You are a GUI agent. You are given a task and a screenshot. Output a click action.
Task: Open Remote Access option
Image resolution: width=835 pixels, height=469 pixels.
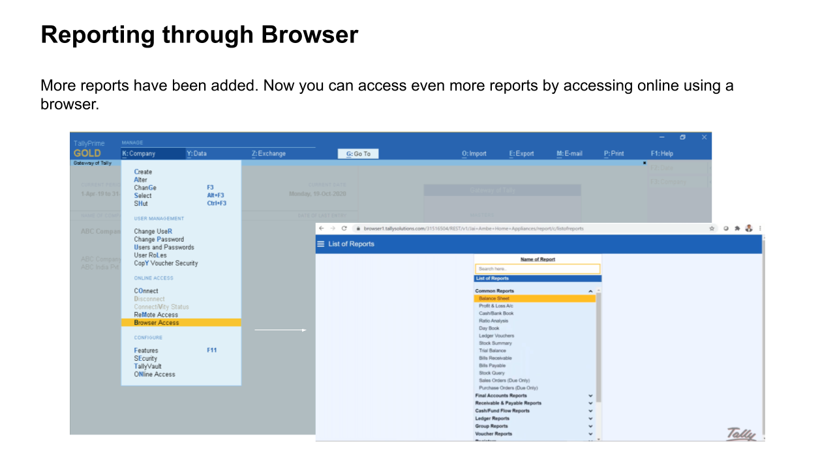click(x=157, y=315)
